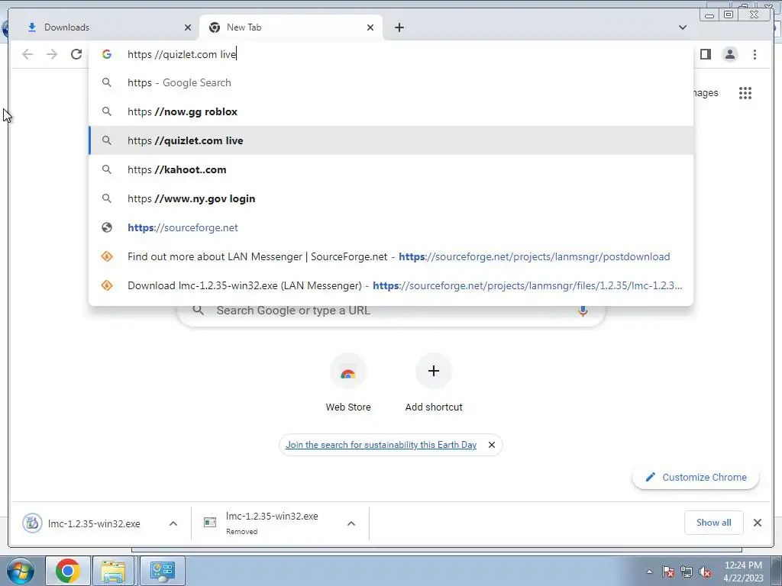Close the New Tab tab

(370, 27)
